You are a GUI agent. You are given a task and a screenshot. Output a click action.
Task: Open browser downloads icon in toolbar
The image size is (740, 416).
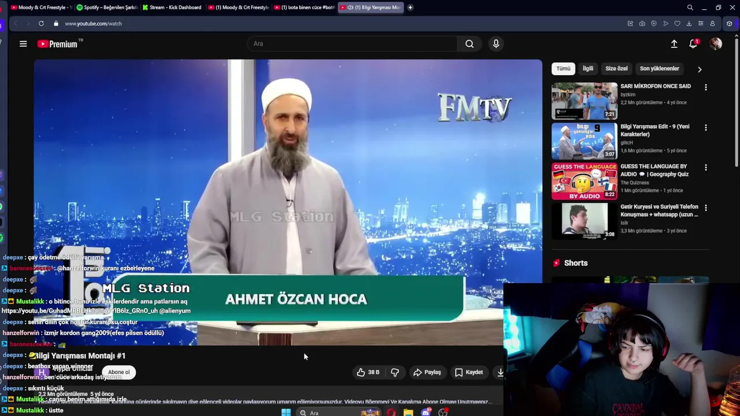(x=689, y=24)
